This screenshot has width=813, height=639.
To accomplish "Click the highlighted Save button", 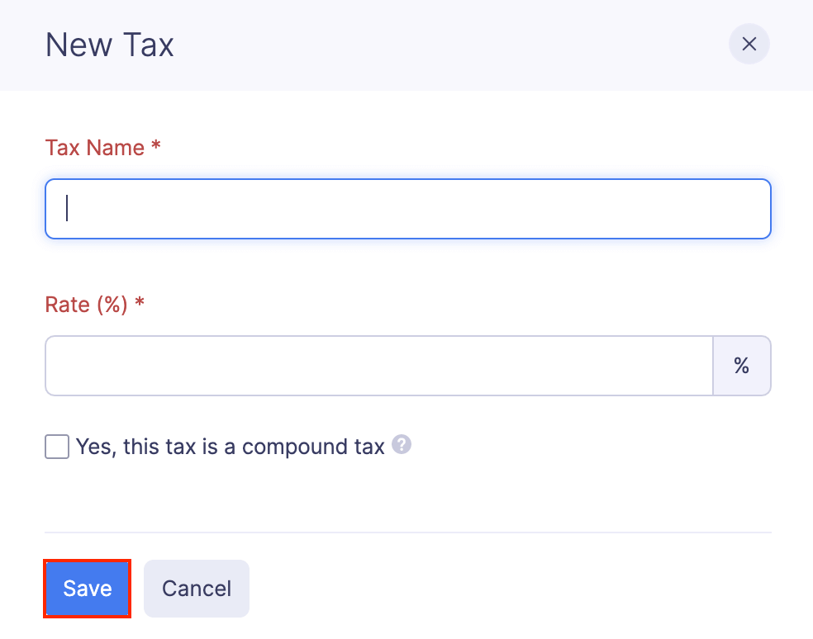I will tap(86, 588).
